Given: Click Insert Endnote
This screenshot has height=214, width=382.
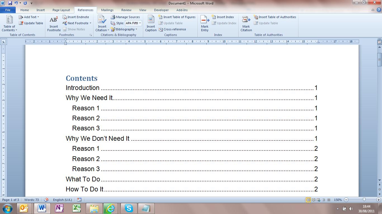Looking at the screenshot, I should click(76, 17).
